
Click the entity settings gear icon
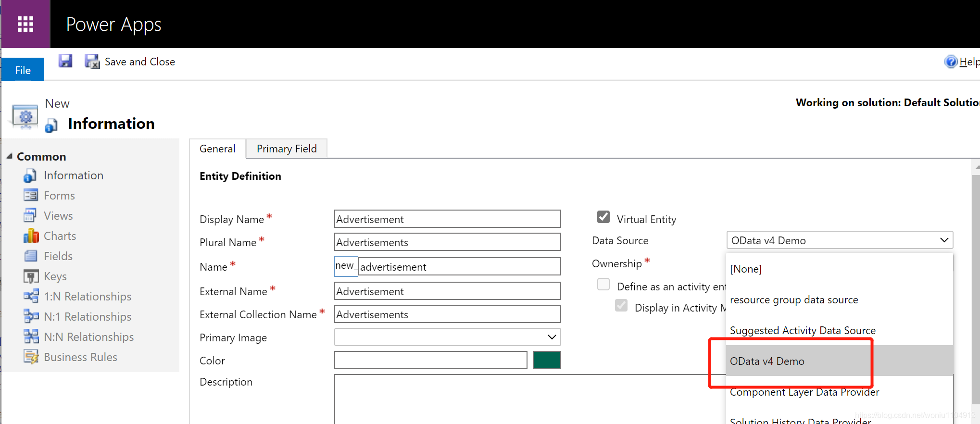tap(25, 117)
